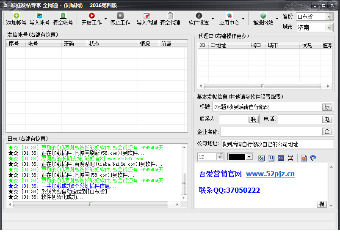340x240 pixels.
Task: Expand the 省份 province combo box
Action: tap(329, 16)
